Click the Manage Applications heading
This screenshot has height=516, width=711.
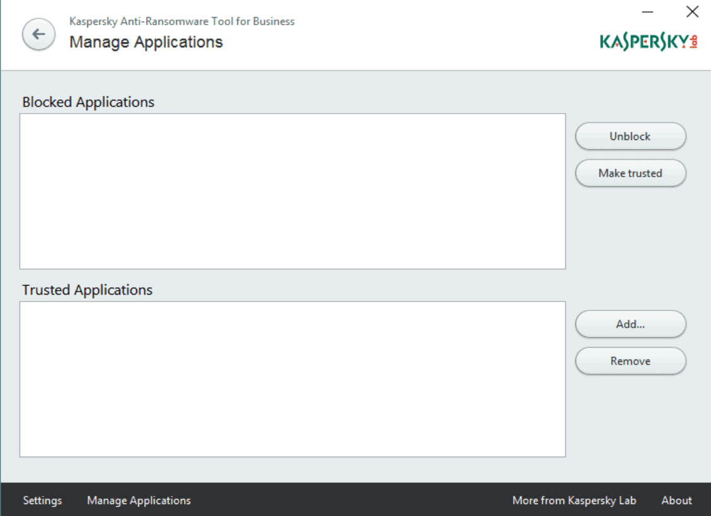(x=147, y=42)
